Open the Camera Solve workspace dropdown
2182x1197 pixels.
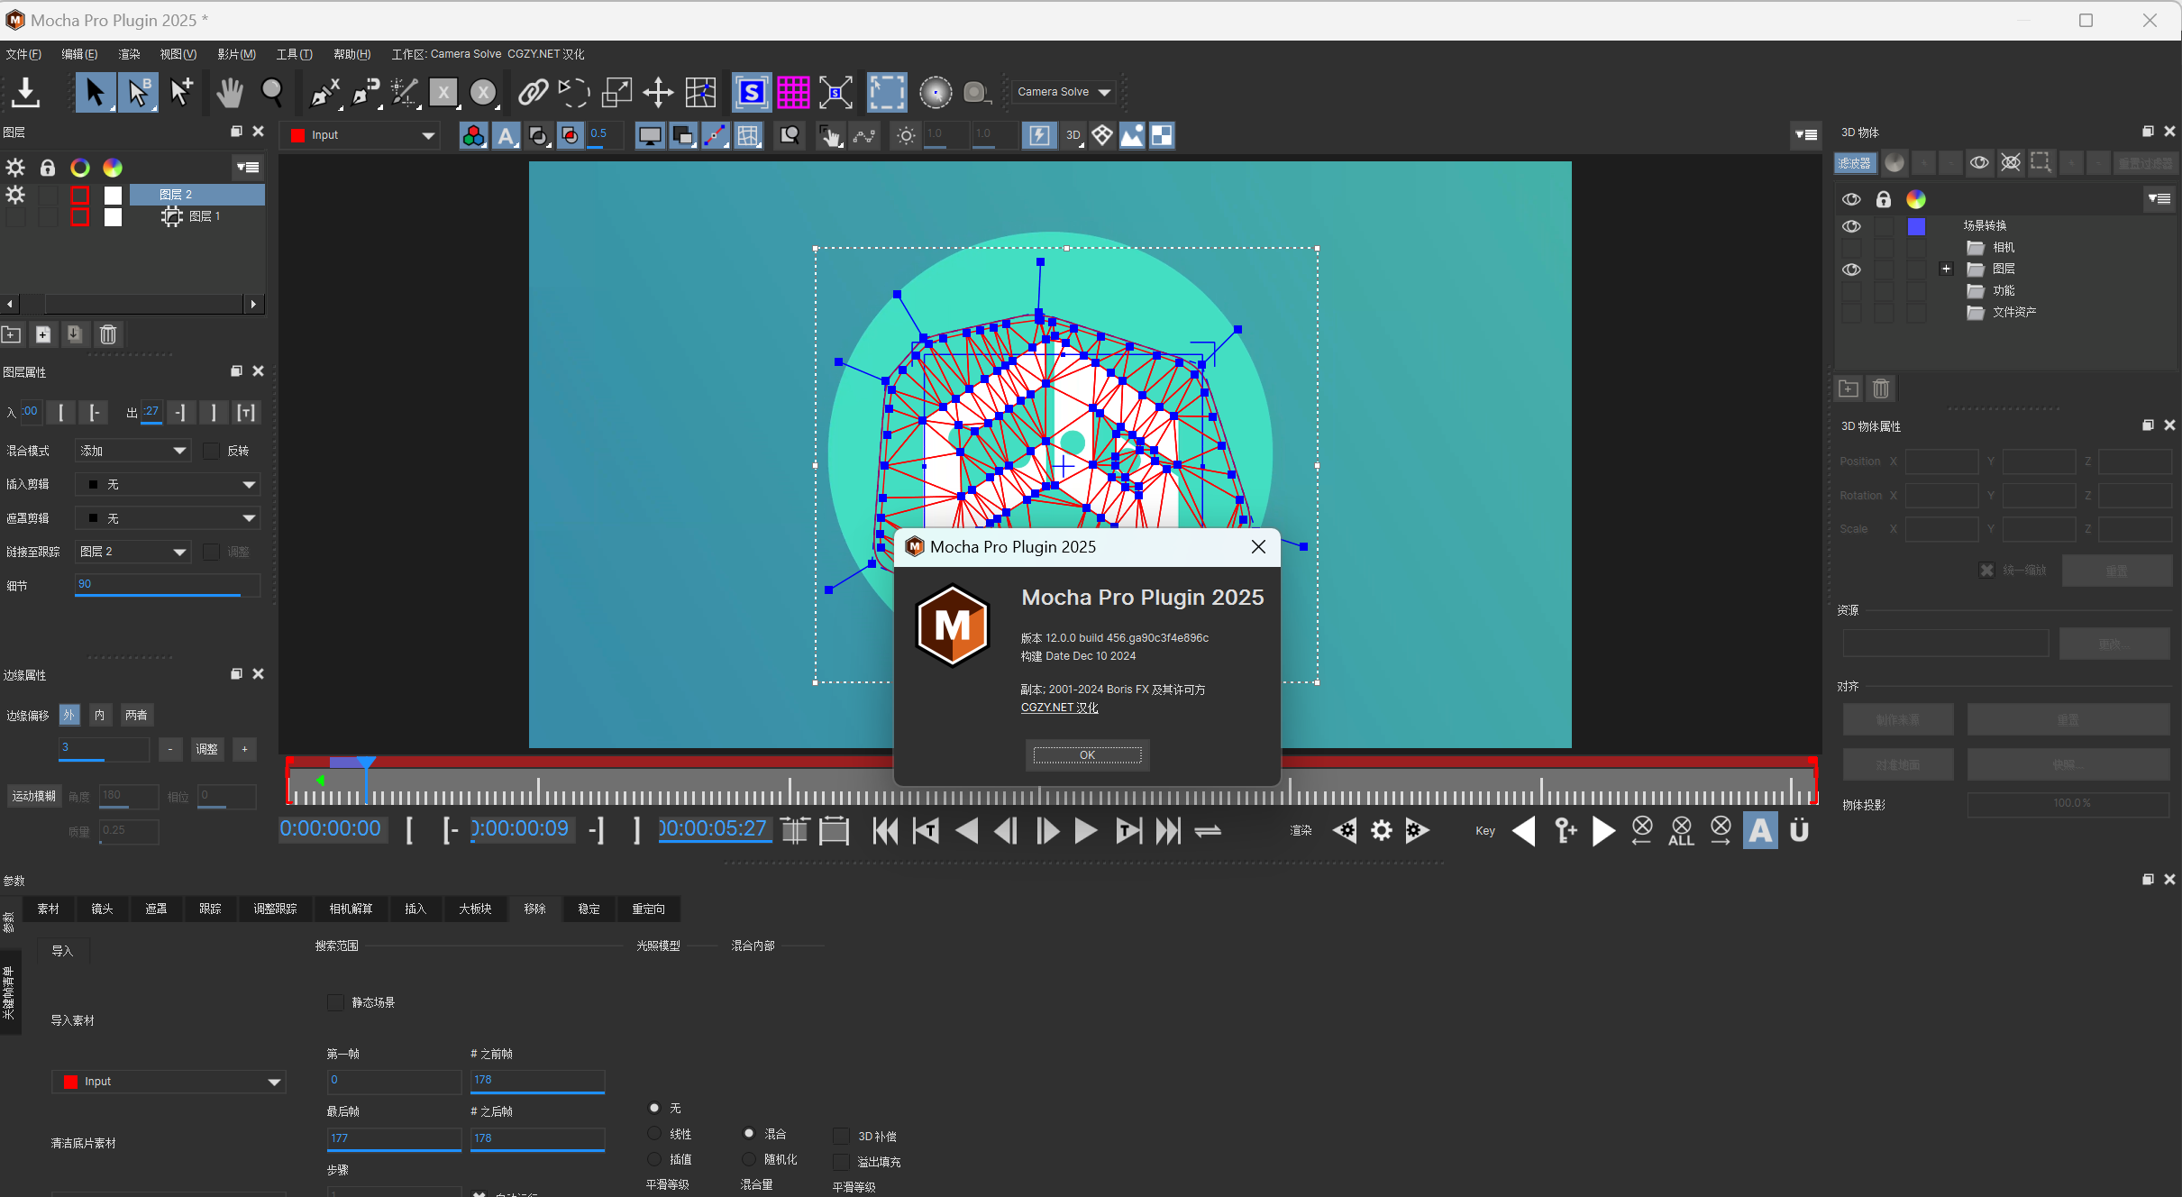(1064, 92)
